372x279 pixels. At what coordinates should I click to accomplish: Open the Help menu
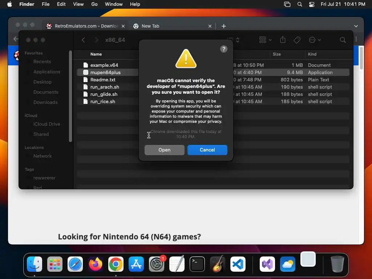[135, 4]
